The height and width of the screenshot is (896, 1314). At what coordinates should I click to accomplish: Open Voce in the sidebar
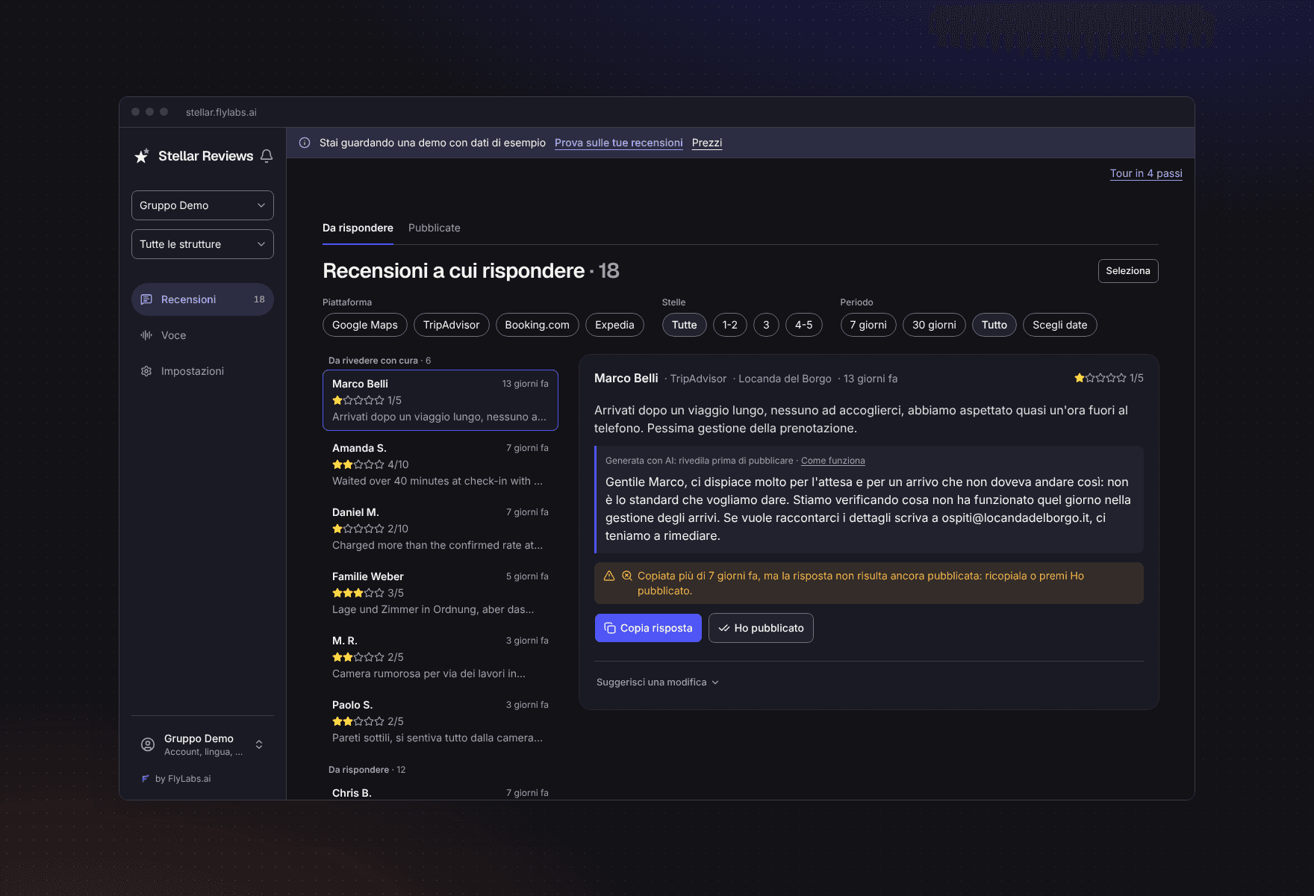coord(202,335)
